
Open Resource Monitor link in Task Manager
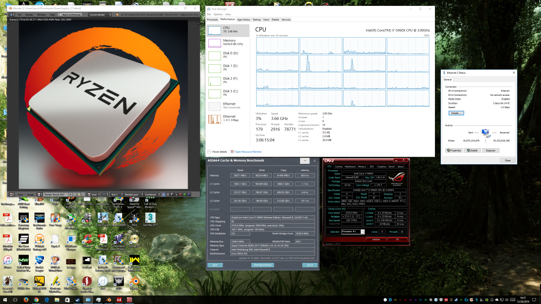[248, 152]
